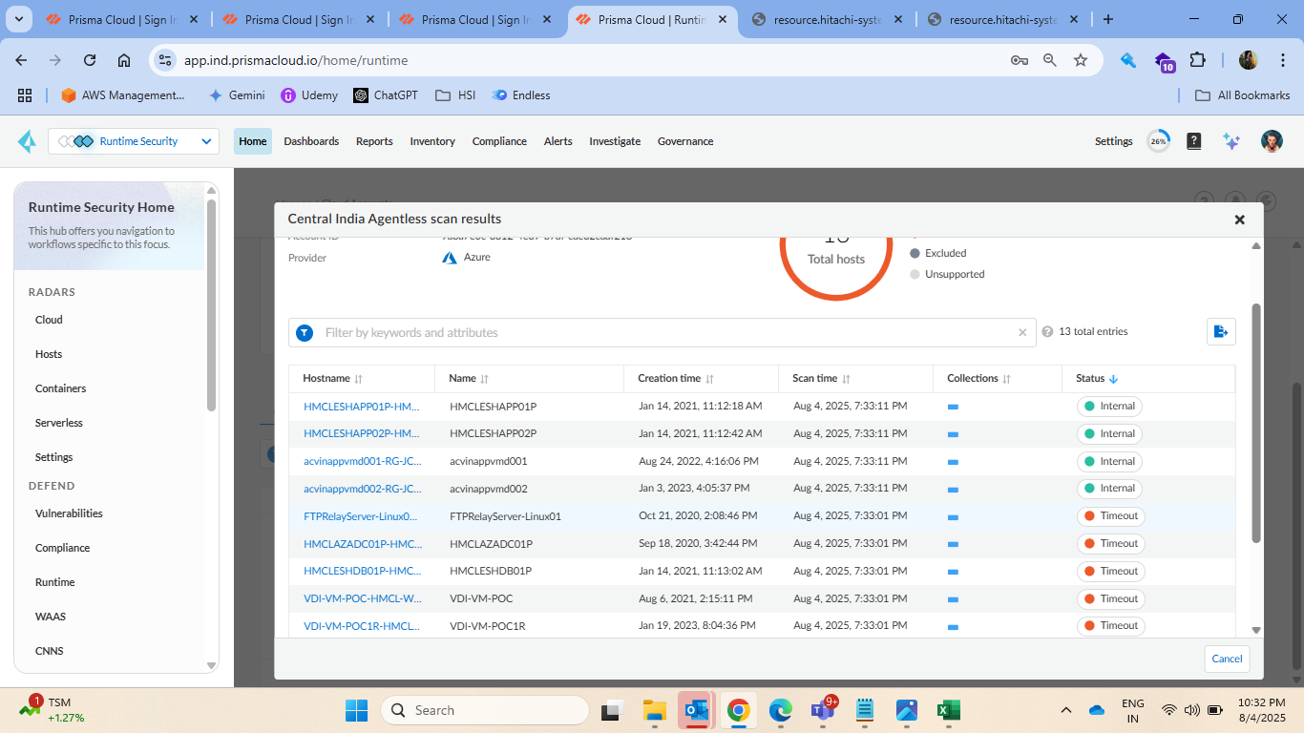This screenshot has width=1304, height=733.
Task: Expand the Runtime Security dropdown
Action: tap(206, 141)
